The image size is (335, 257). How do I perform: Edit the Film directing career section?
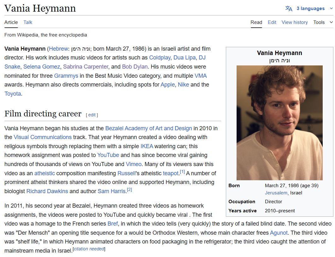92,115
